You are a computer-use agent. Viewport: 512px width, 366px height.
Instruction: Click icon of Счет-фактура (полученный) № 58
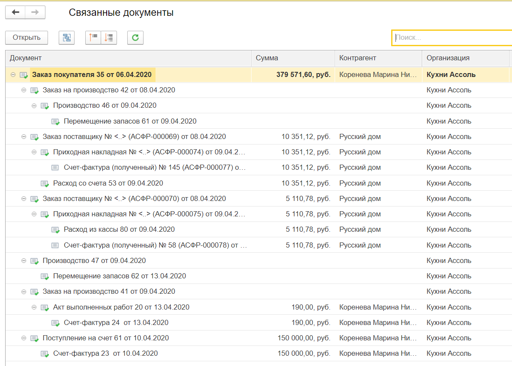tap(55, 245)
